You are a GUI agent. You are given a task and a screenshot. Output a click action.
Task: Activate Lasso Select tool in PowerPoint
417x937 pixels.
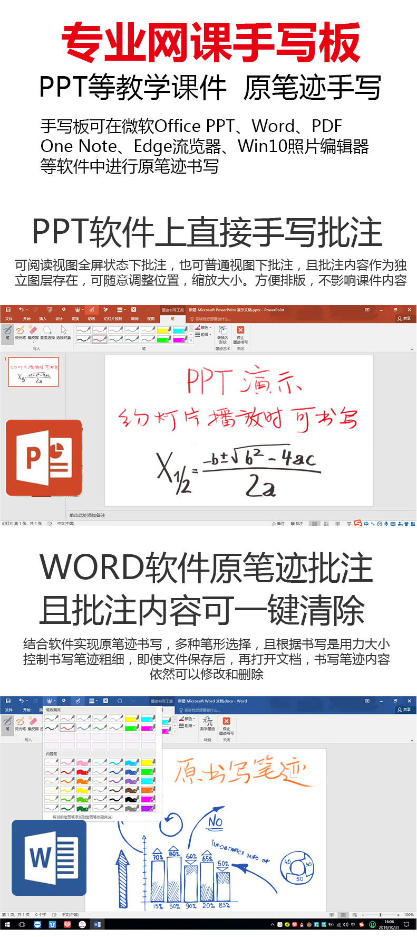(47, 332)
